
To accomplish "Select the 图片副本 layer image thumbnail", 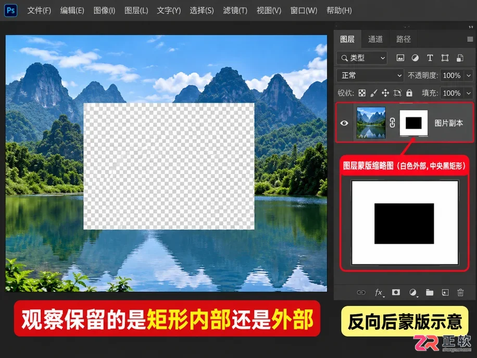I will 371,122.
